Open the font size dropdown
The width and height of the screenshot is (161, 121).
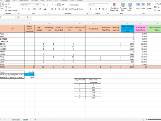pos(41,5)
